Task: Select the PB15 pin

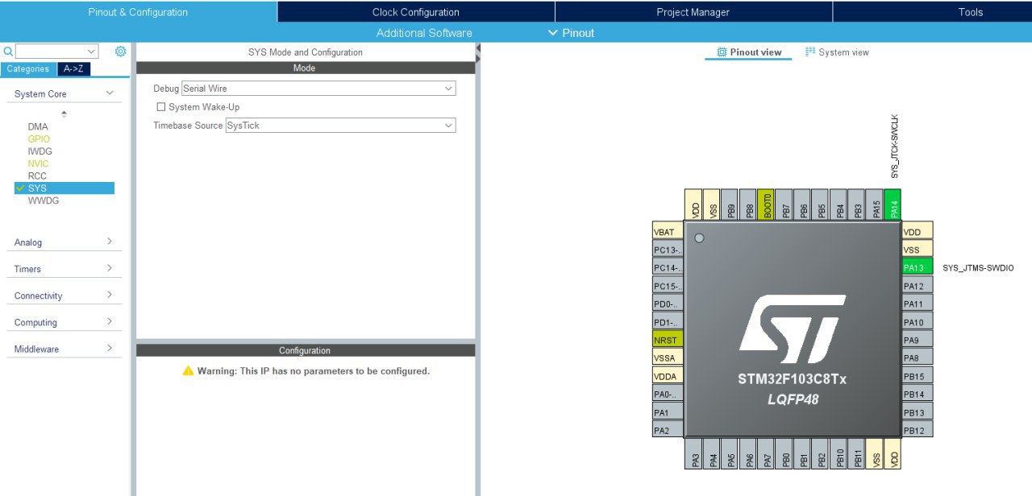Action: tap(918, 376)
